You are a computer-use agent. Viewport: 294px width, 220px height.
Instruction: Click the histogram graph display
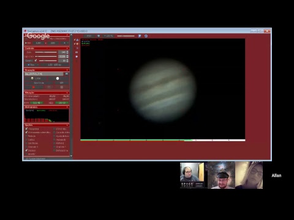47,116
